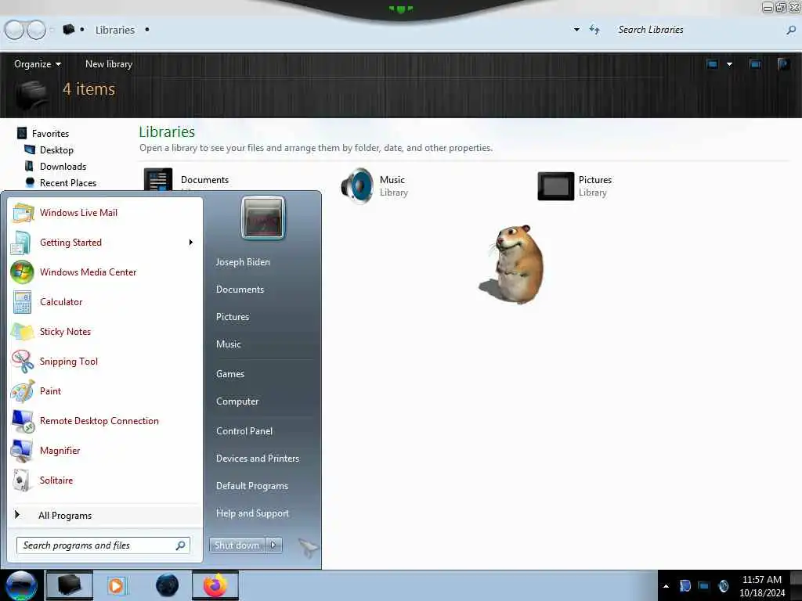Click the change view icon

tap(712, 64)
